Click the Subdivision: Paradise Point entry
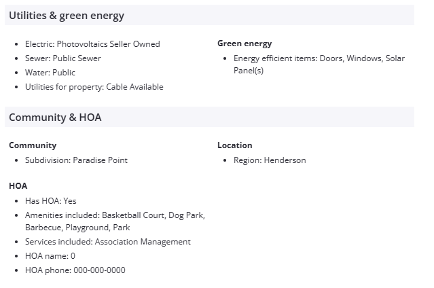This screenshot has width=434, height=288. pyautogui.click(x=76, y=160)
